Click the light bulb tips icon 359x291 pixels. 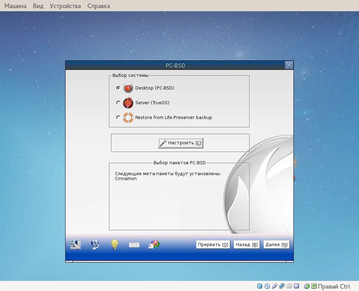(x=115, y=244)
